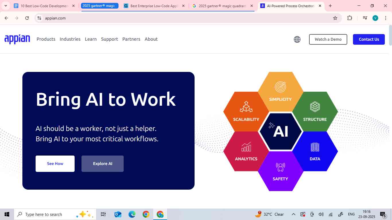The height and width of the screenshot is (220, 392).
Task: Click the Appian logo in the header
Action: tap(17, 39)
